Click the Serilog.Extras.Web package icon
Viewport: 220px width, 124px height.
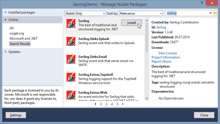pyautogui.click(x=71, y=95)
